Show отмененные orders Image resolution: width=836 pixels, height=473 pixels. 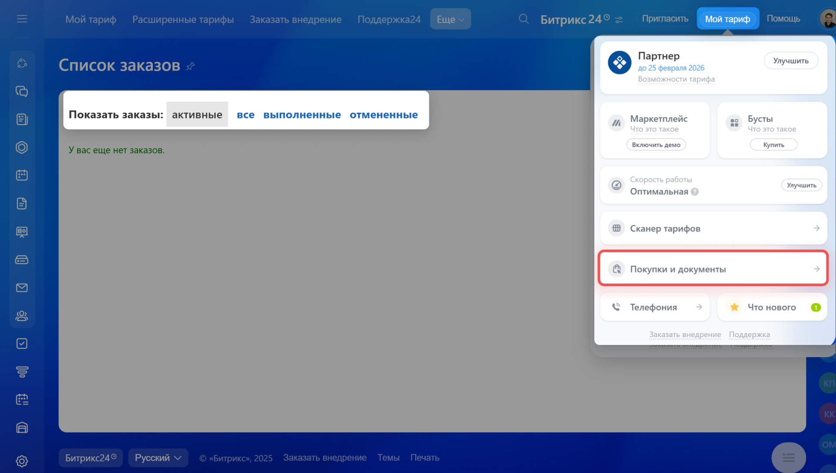384,115
